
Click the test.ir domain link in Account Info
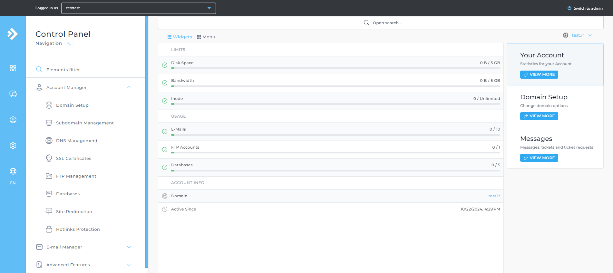494,196
